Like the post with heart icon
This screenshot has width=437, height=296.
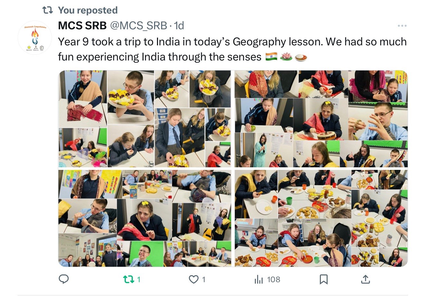tap(193, 279)
